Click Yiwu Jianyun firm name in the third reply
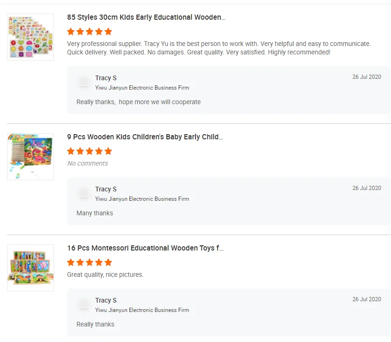The image size is (391, 342). click(142, 310)
